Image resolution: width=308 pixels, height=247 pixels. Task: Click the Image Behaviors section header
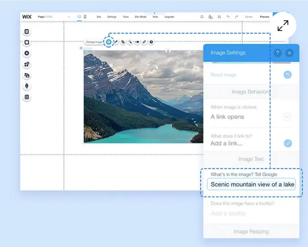[x=251, y=92]
